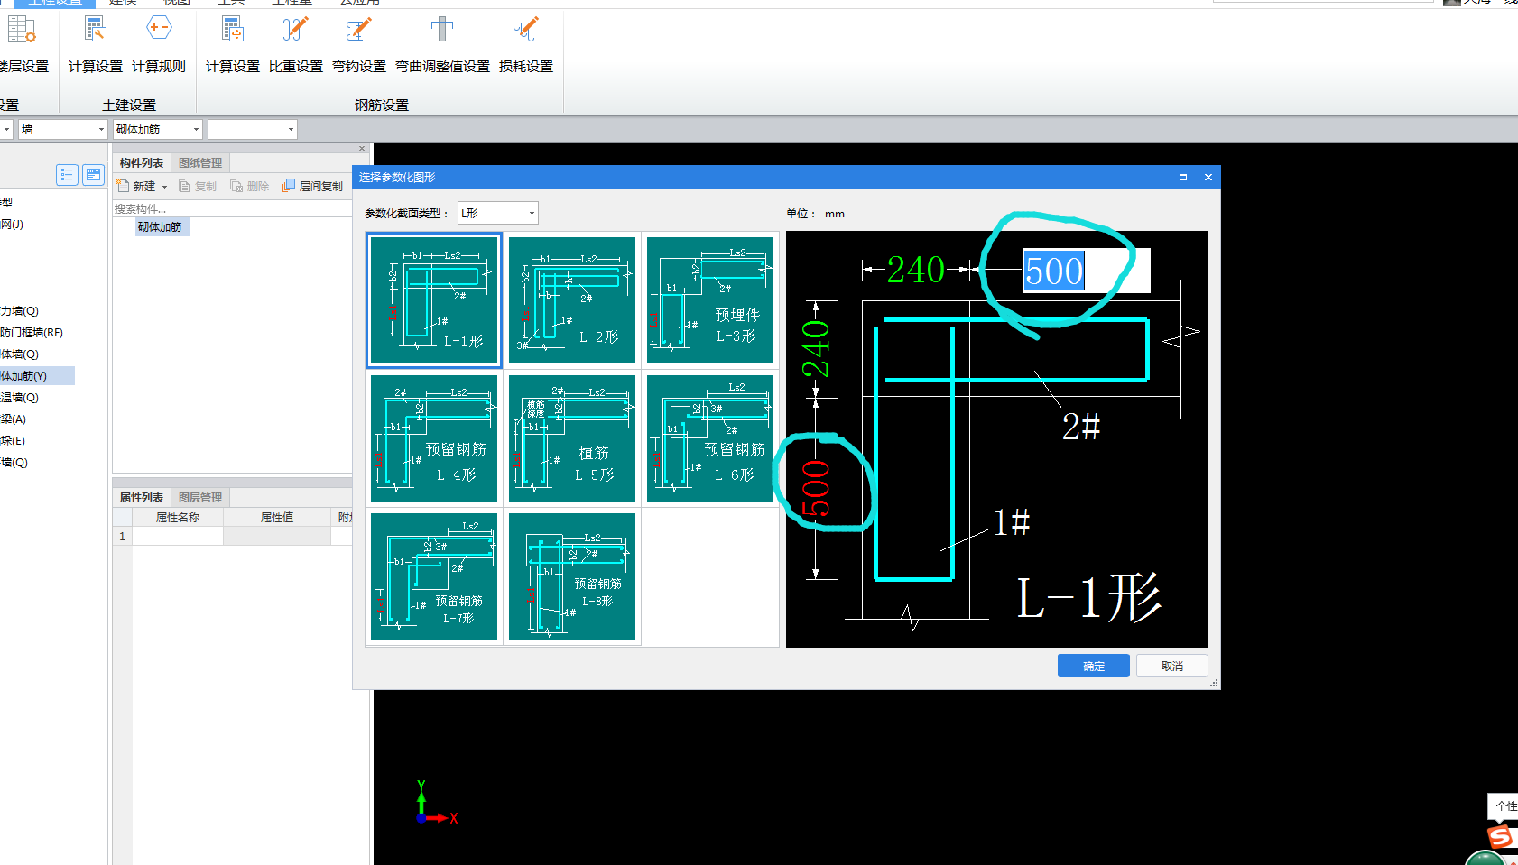Select the 预留钢筋 L-4形 thumbnail
The image size is (1518, 865).
[434, 438]
